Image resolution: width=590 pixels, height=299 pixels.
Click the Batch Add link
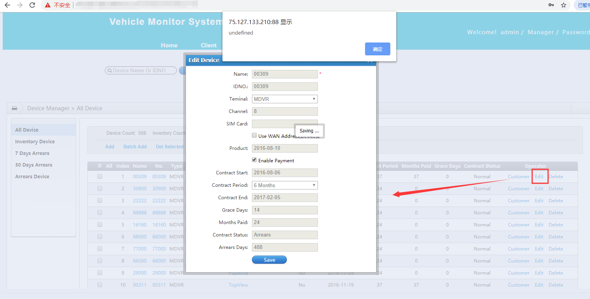coord(135,147)
